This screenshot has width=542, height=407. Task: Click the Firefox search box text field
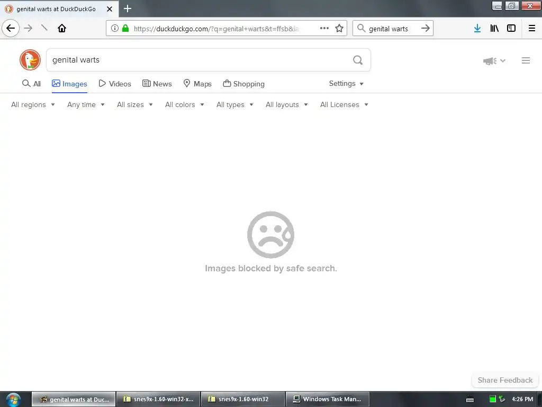(x=392, y=29)
